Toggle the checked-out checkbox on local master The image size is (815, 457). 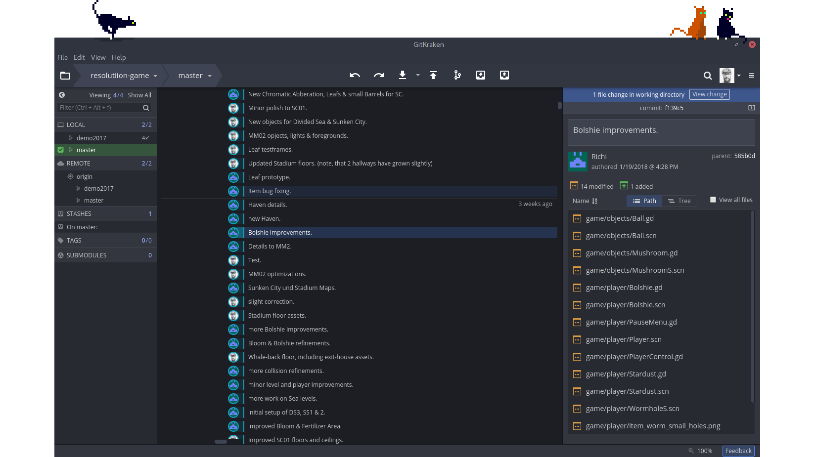tap(61, 150)
